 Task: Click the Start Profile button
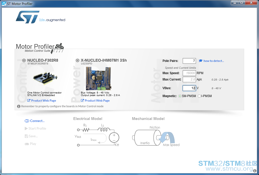[35, 128]
